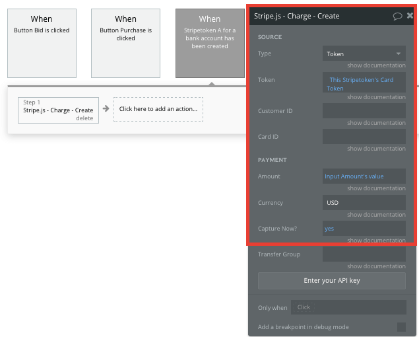419x337 pixels.
Task: Click the Currency field showing USD
Action: 364,203
